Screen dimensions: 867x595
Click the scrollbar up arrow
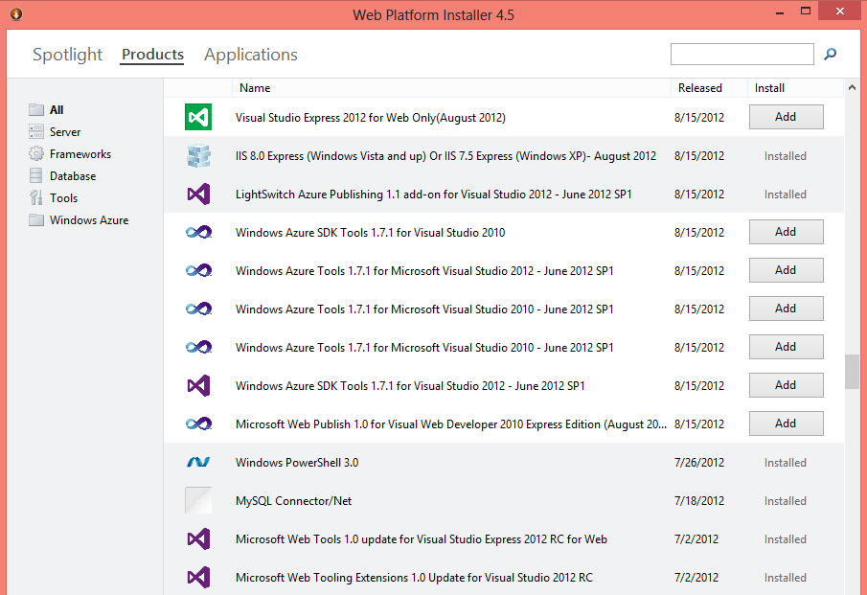coord(852,87)
